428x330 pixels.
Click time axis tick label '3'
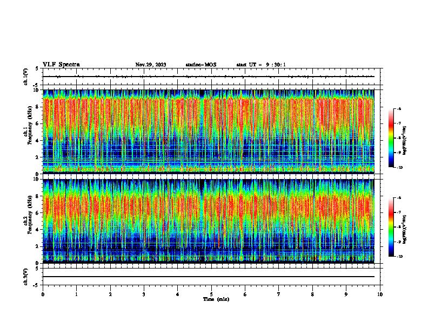tap(144, 294)
